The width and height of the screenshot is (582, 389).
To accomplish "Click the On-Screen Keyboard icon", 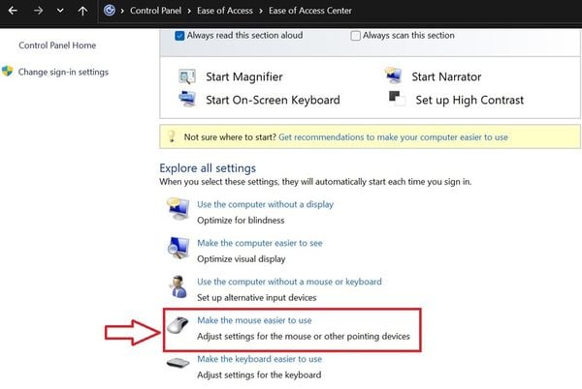I will (x=187, y=100).
